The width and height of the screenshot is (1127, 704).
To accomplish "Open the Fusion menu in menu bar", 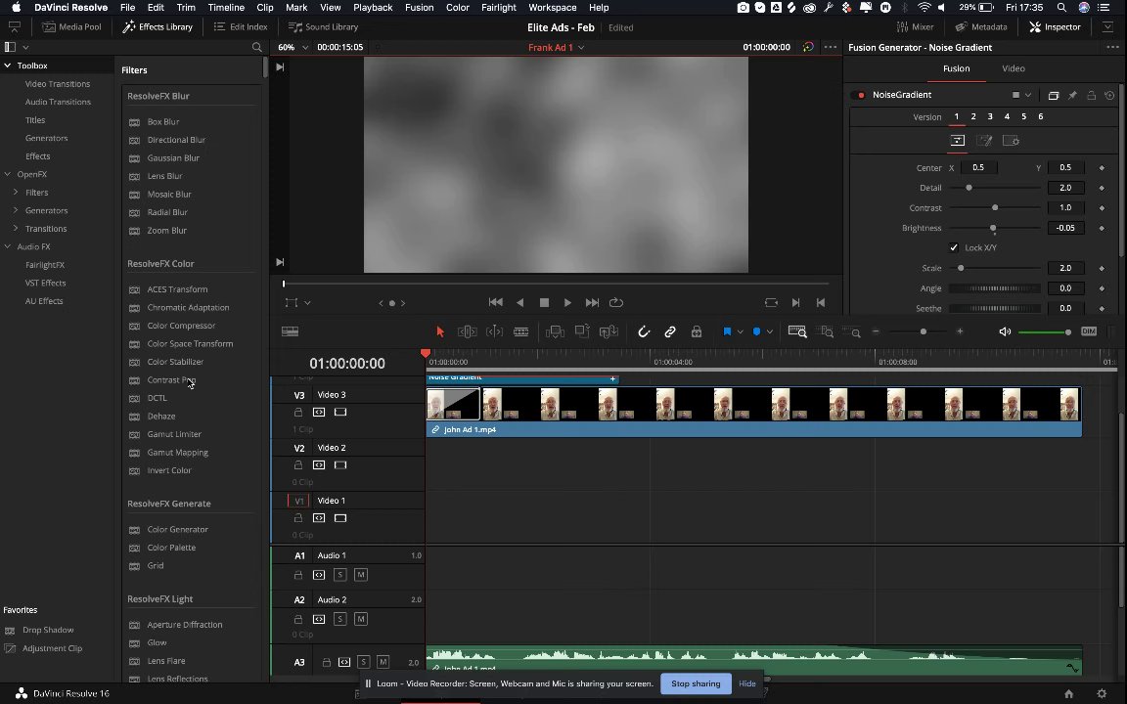I will coord(419,7).
